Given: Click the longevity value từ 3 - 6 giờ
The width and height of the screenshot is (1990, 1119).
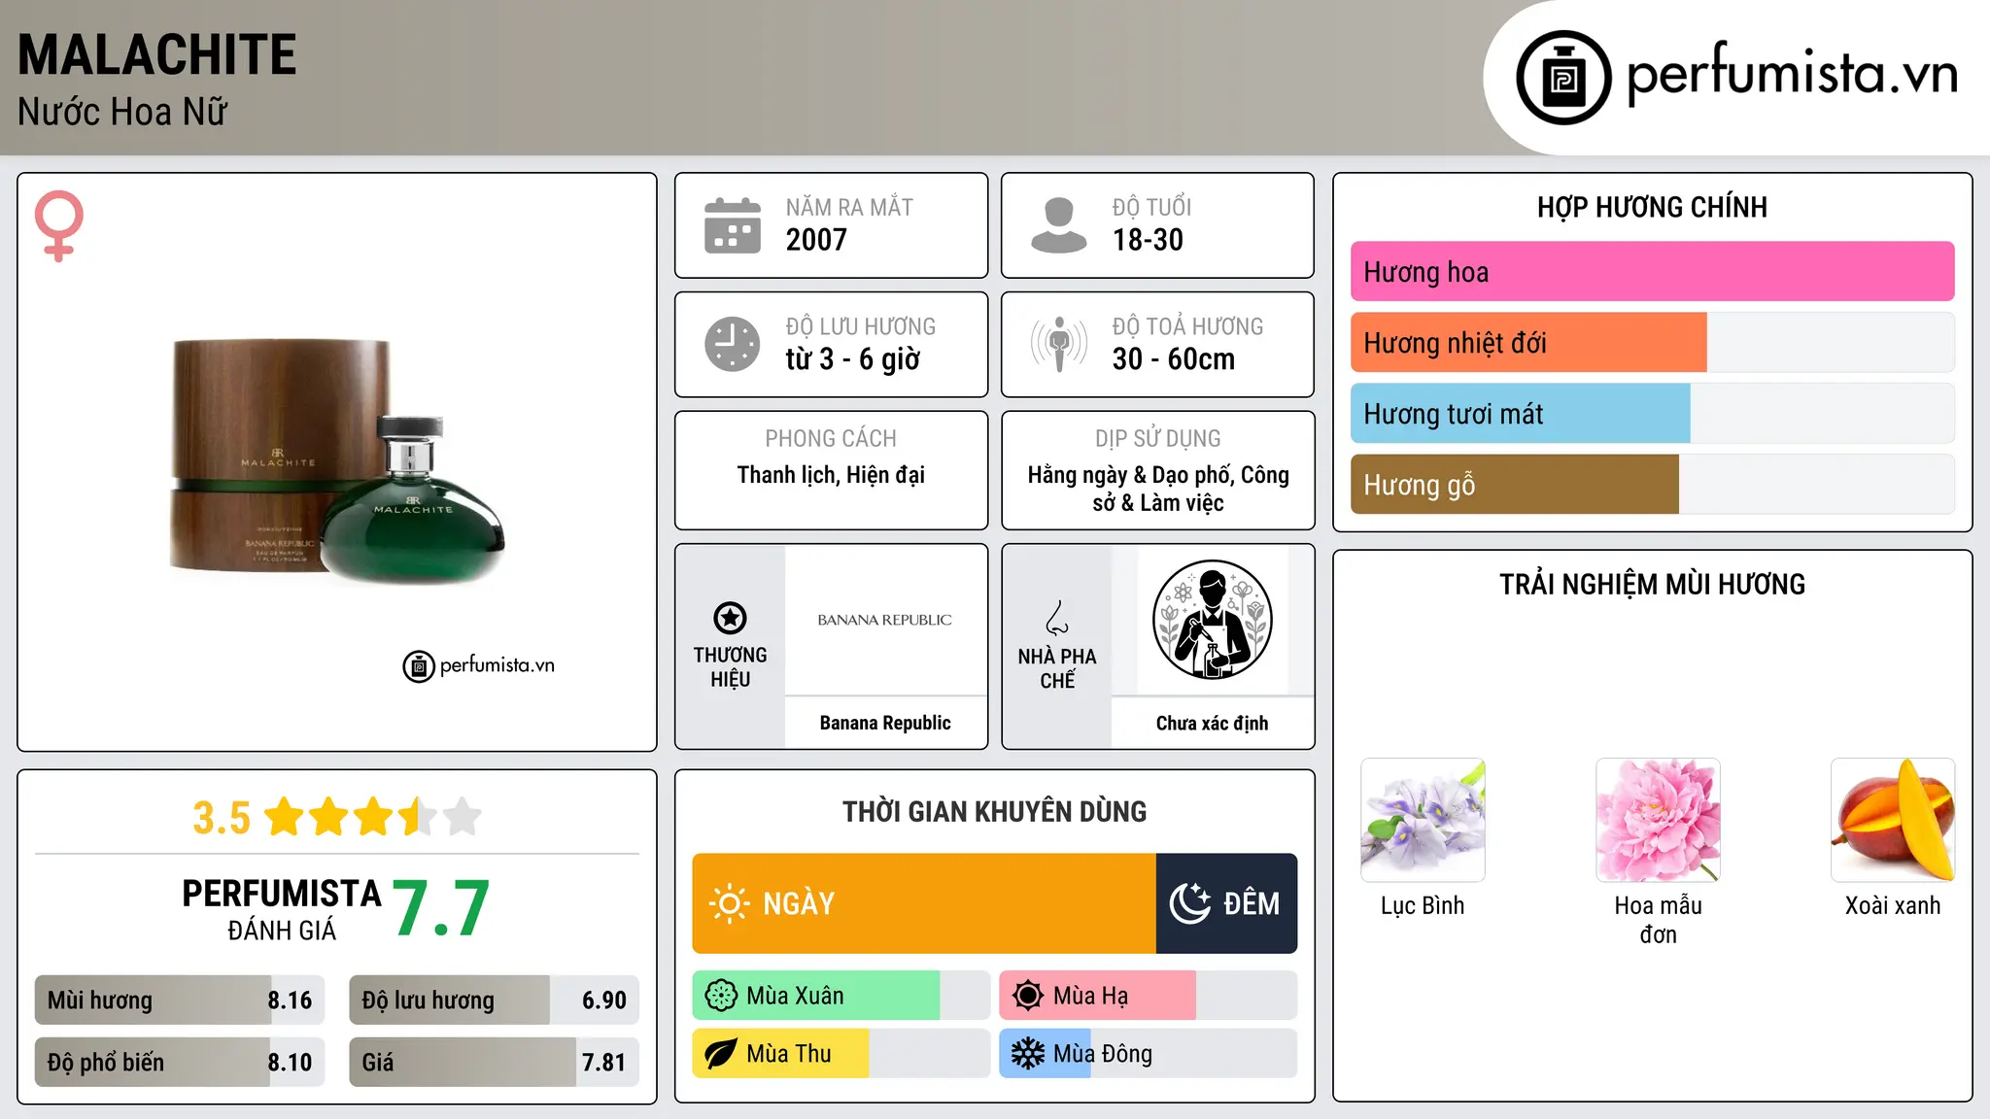Looking at the screenshot, I should point(852,359).
